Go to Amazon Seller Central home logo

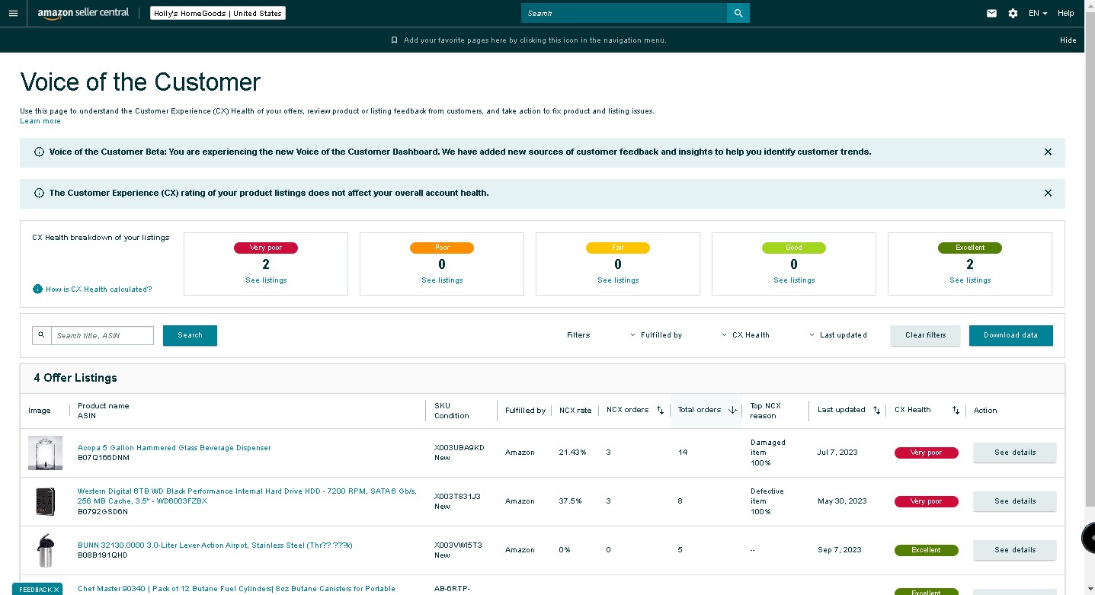click(83, 13)
